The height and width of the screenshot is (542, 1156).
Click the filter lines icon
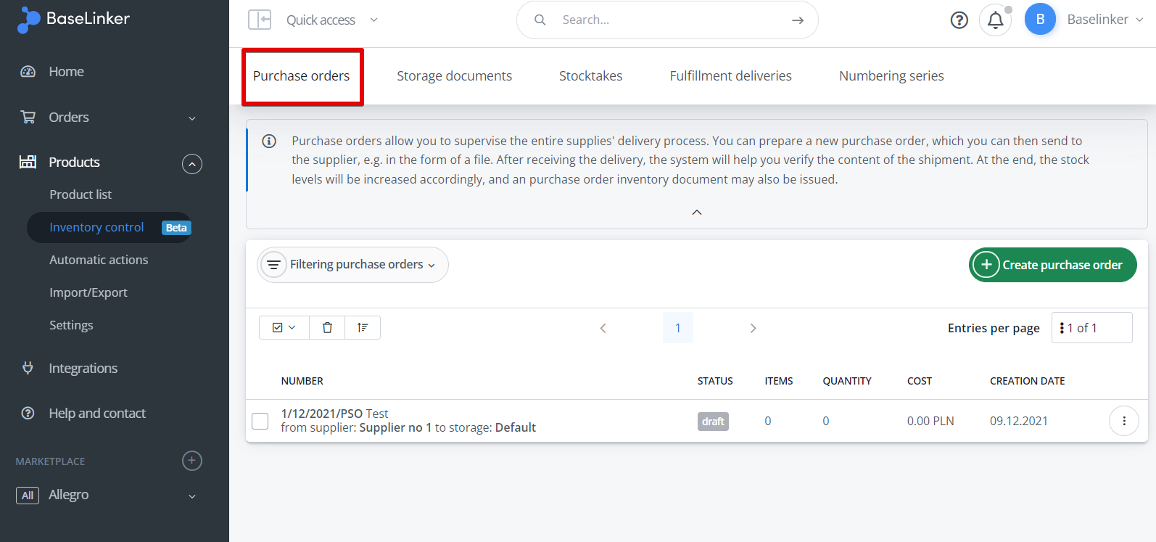[273, 265]
